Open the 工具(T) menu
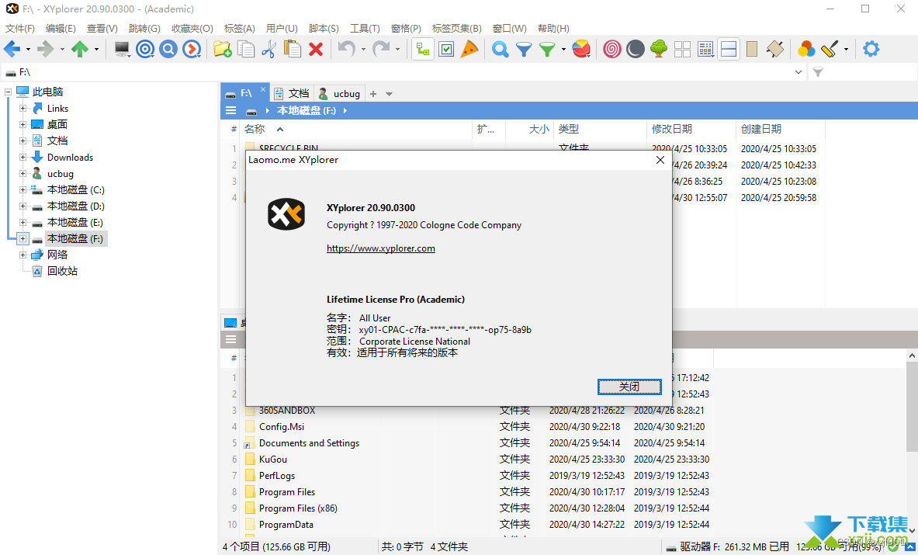This screenshot has height=555, width=918. tap(365, 28)
